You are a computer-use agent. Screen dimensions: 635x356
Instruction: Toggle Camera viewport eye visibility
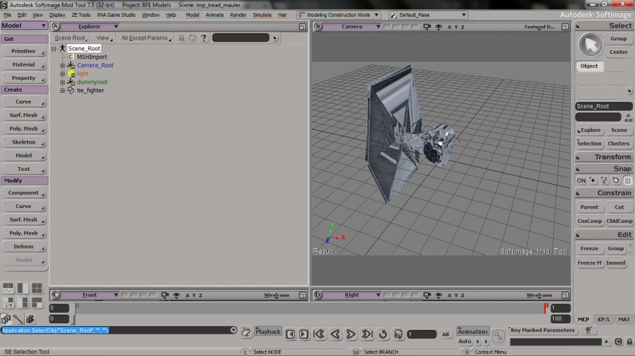click(x=438, y=27)
